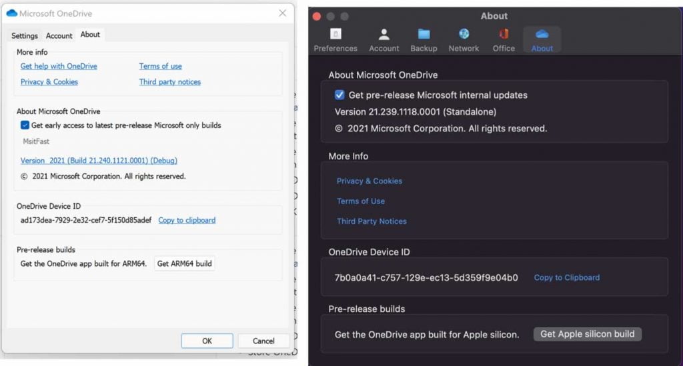Viewport: 683px width, 366px height.
Task: Open Network pane in Mac OneDrive toolbar
Action: pyautogui.click(x=464, y=40)
